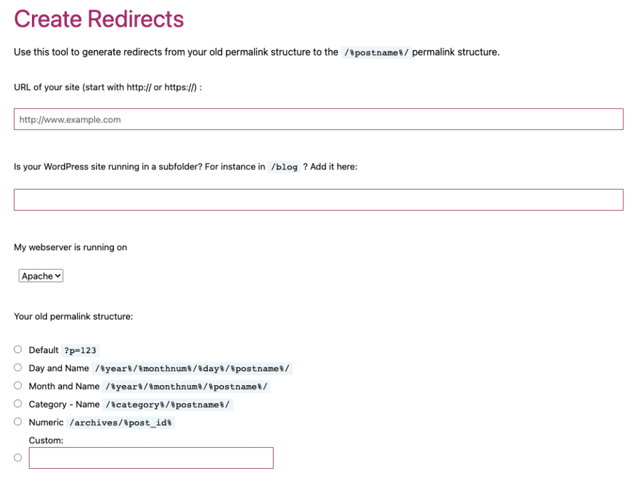Viewport: 641px width, 482px height.
Task: Click the Create Redirects heading
Action: click(99, 19)
